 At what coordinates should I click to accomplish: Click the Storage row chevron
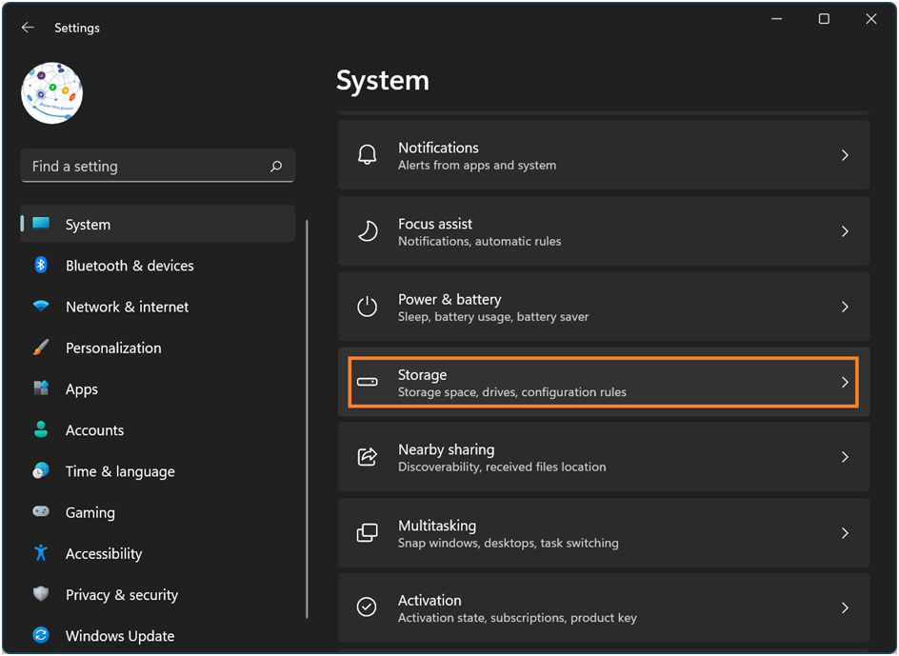click(845, 382)
